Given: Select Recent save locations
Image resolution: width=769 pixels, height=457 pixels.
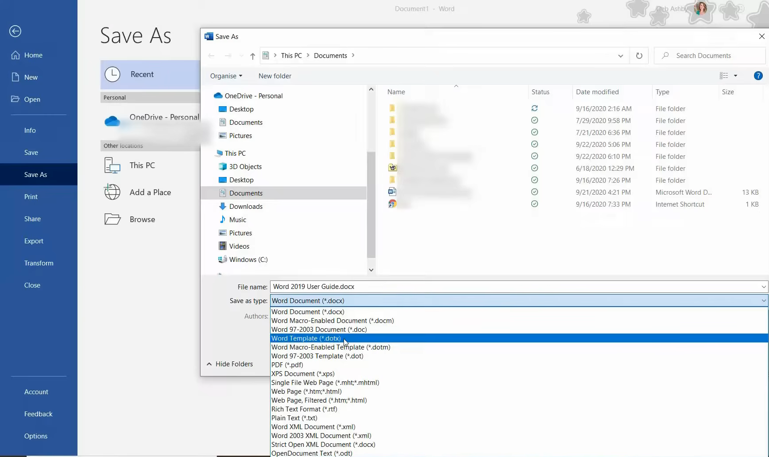Looking at the screenshot, I should pos(150,74).
